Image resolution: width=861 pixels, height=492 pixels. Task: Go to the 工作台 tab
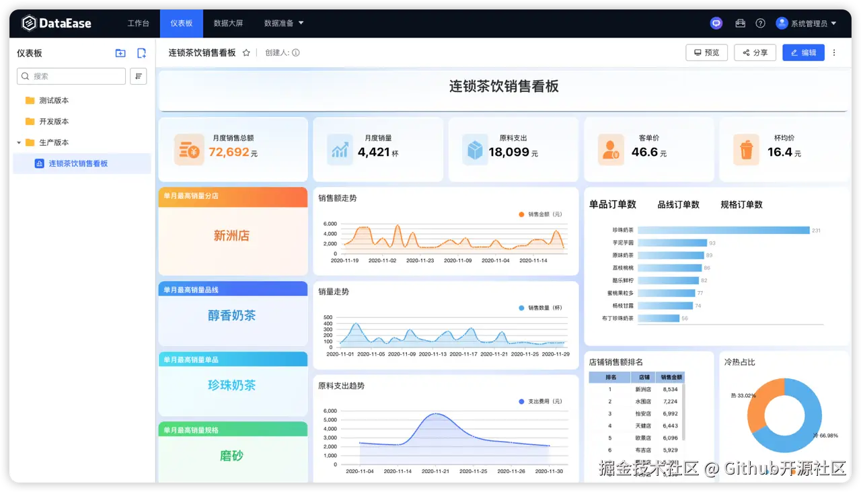tap(138, 23)
